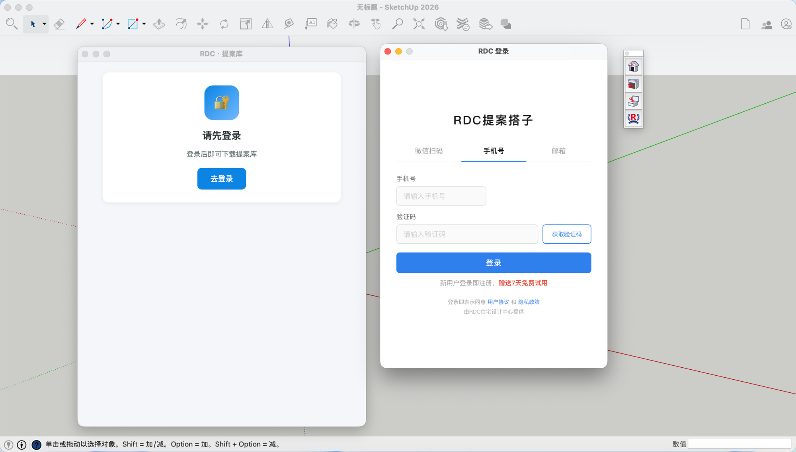Screen dimensions: 796x452
Task: Click the blue 登录 button
Action: (494, 263)
